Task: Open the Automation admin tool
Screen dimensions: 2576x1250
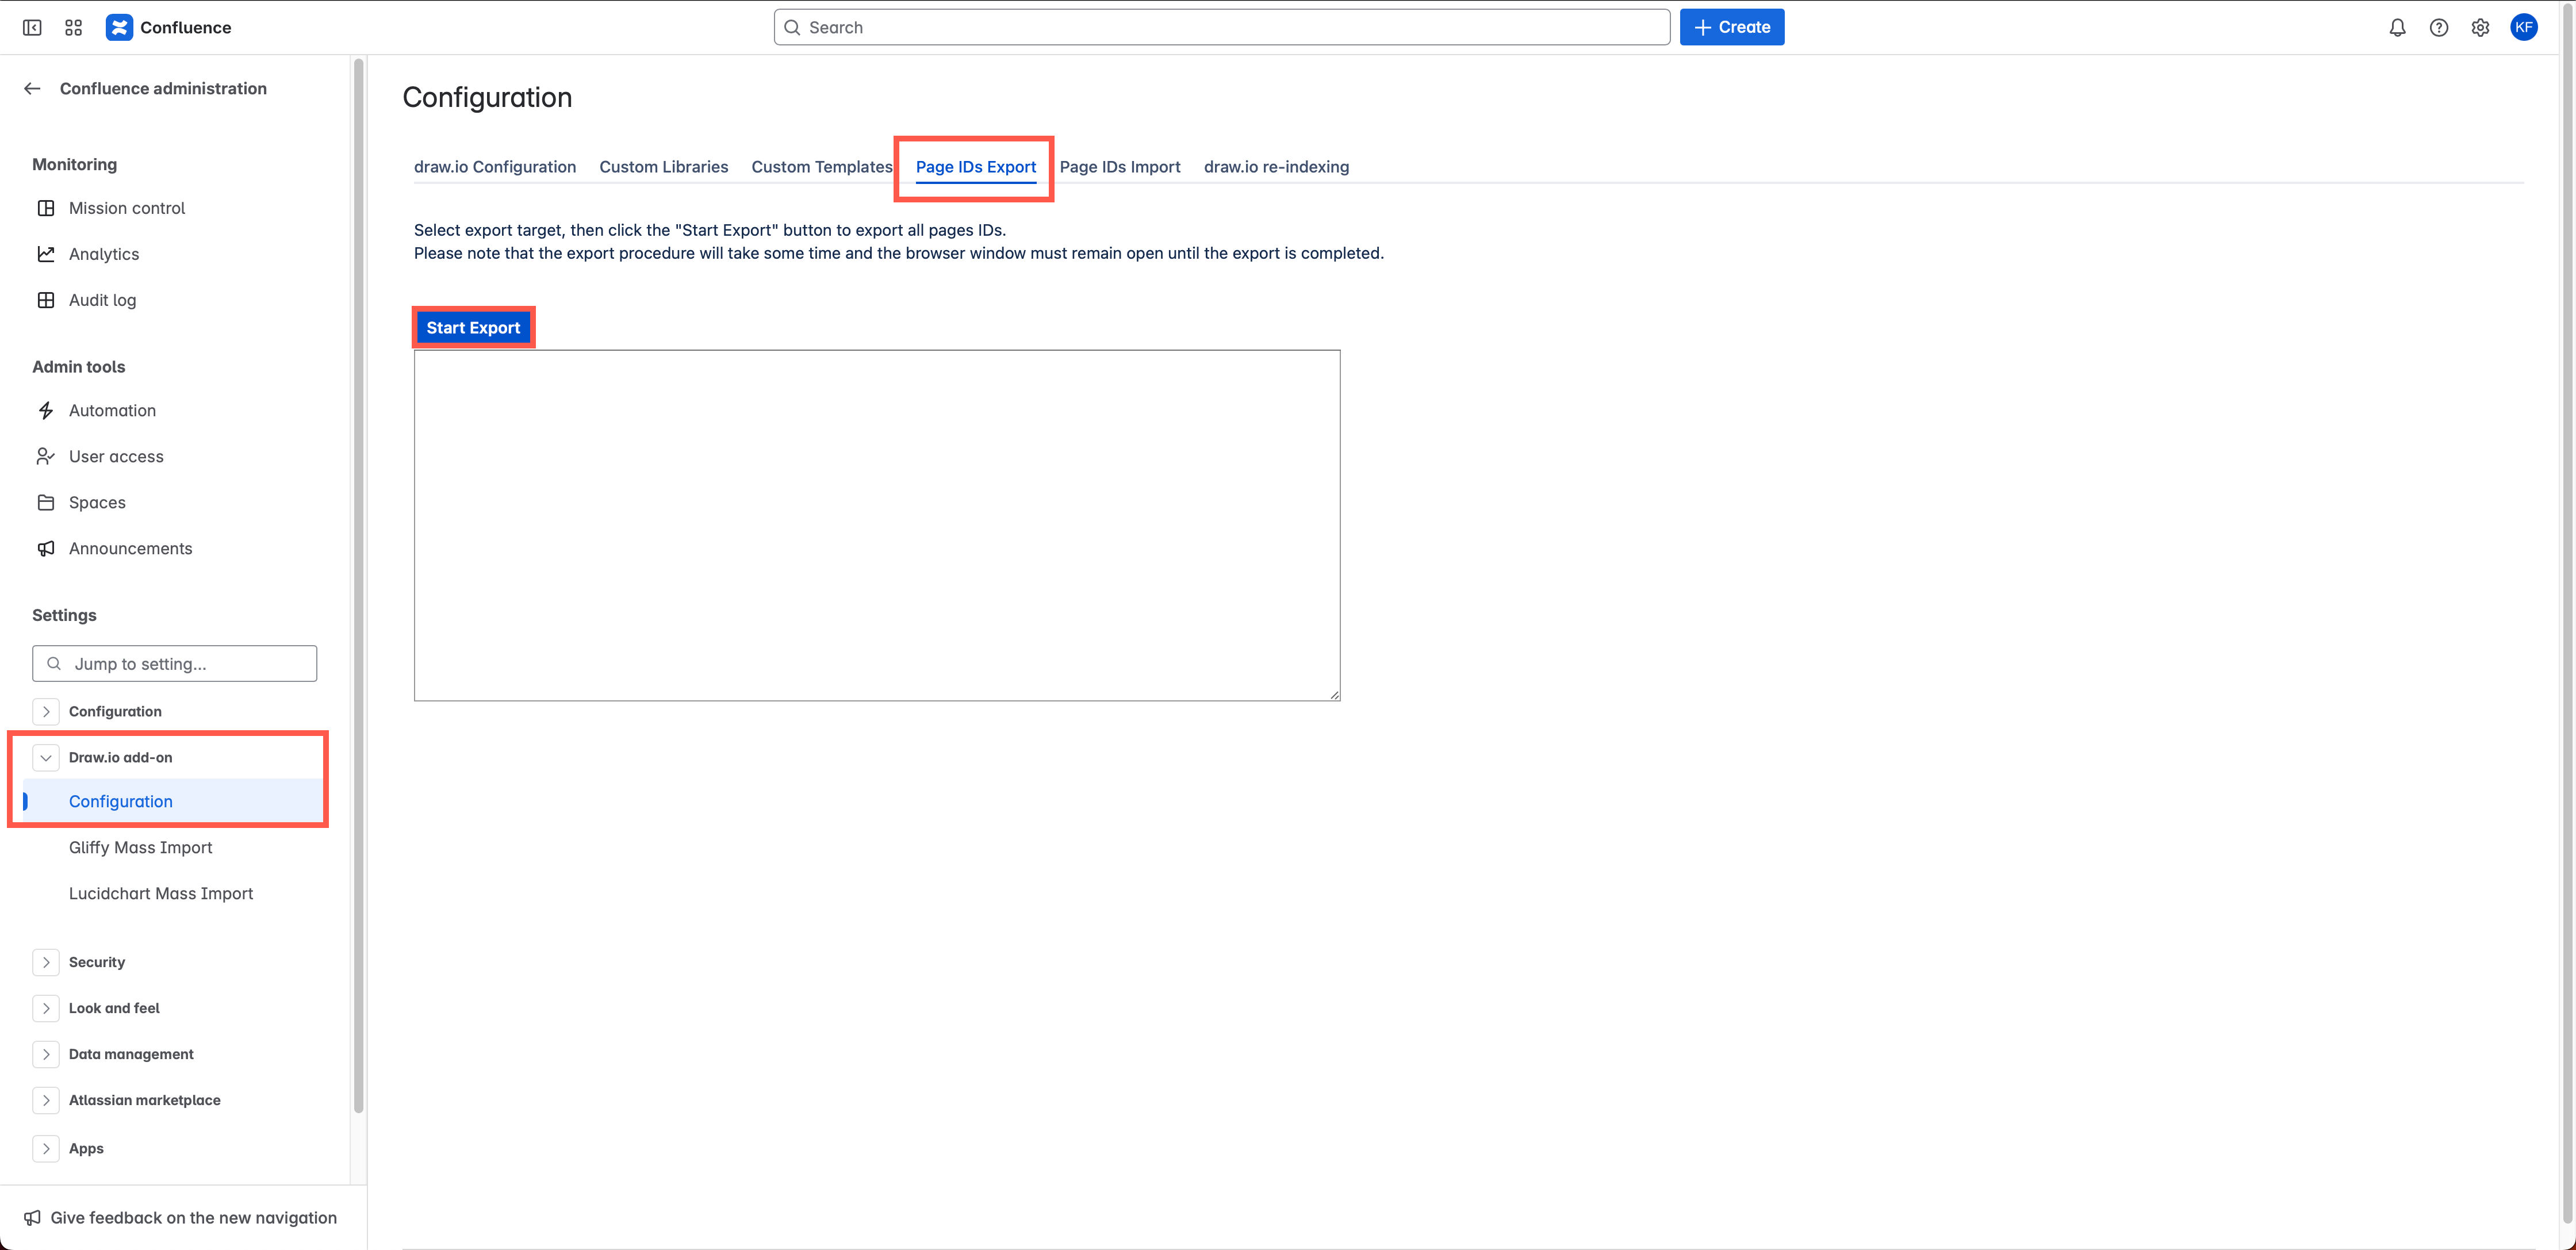Action: click(x=112, y=410)
